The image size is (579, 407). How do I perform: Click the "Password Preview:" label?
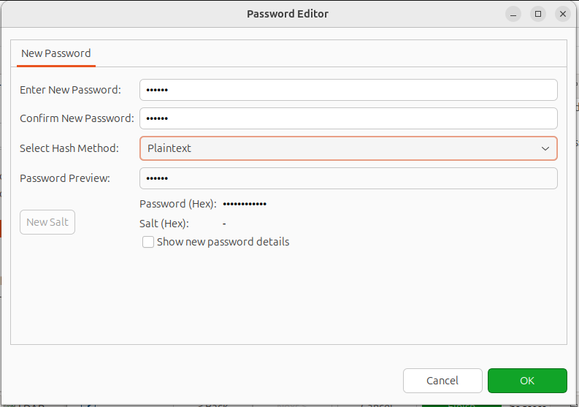point(65,178)
